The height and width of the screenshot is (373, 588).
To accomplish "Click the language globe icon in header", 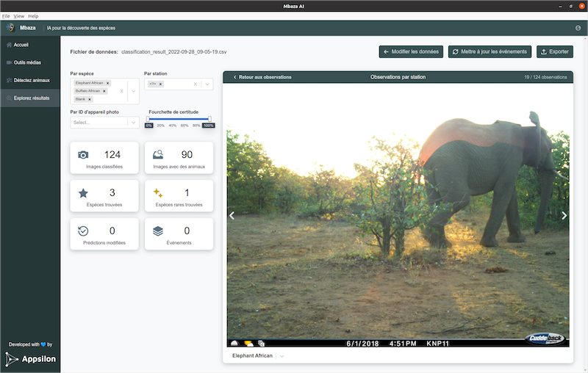I will click(x=578, y=28).
